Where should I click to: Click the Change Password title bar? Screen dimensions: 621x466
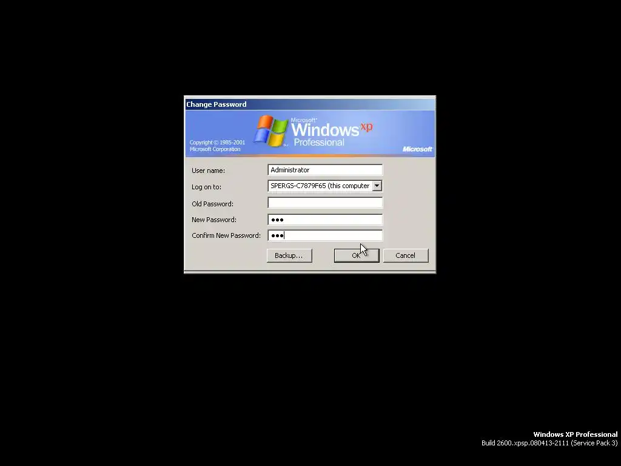310,104
